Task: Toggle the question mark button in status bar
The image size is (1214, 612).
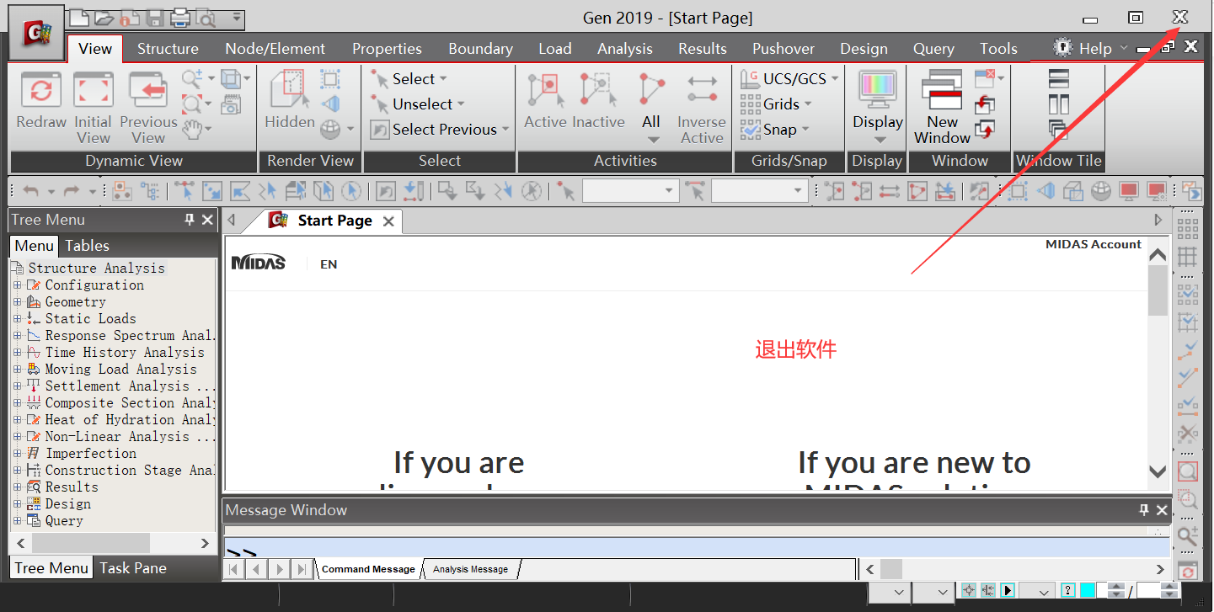Action: [x=1067, y=591]
